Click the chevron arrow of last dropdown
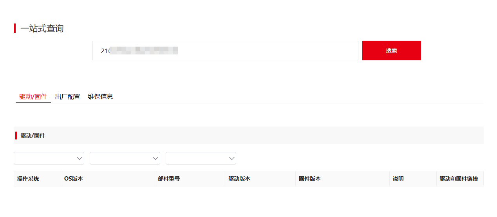 coord(231,158)
